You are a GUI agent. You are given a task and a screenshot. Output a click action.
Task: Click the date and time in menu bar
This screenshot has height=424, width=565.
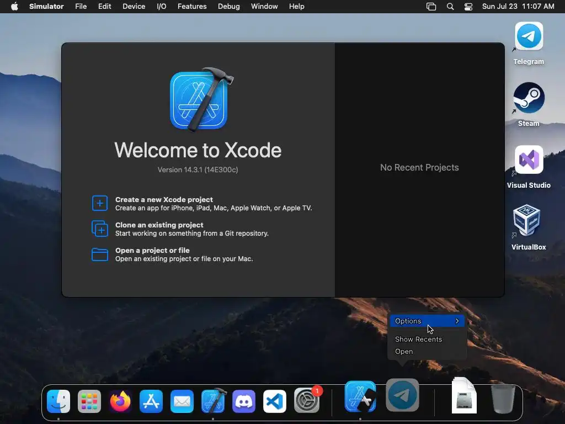518,7
